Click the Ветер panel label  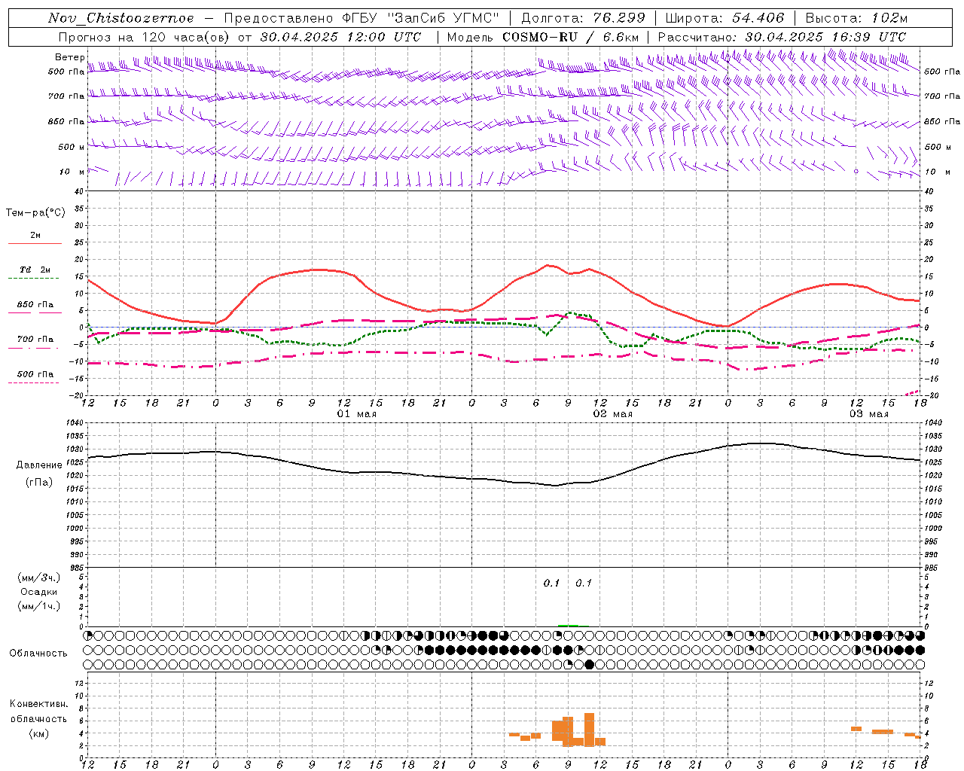[70, 57]
